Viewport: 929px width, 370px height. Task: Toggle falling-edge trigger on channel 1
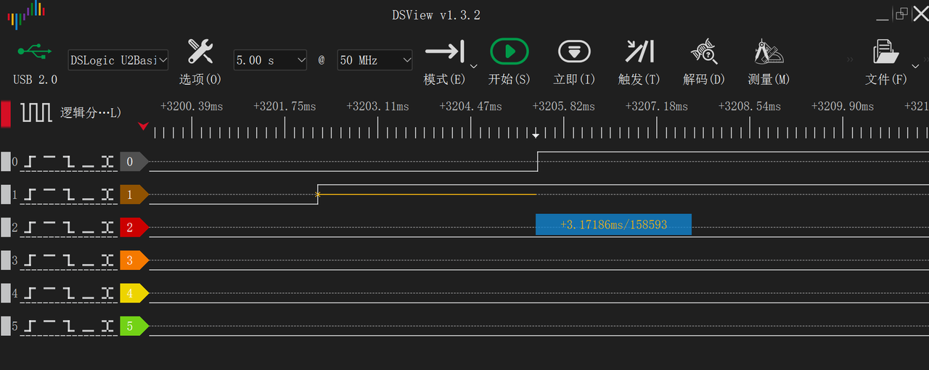click(69, 194)
